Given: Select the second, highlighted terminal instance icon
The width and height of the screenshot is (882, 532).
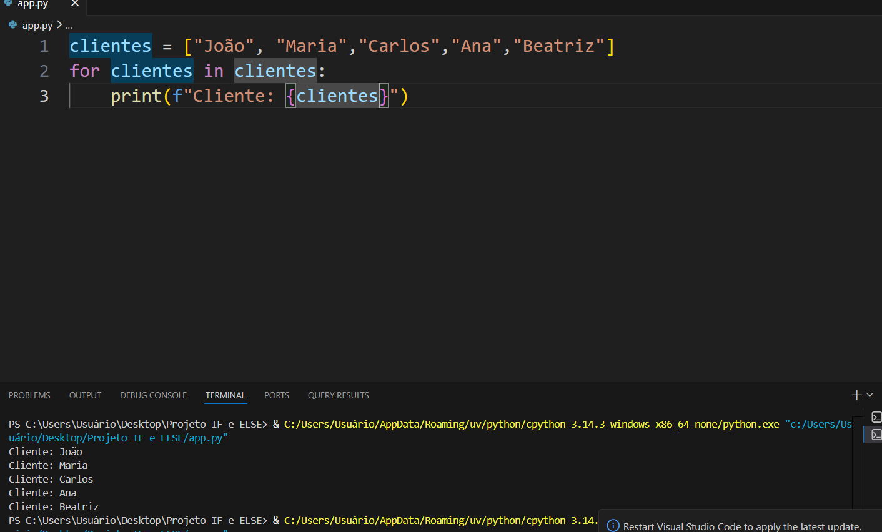Looking at the screenshot, I should [876, 434].
